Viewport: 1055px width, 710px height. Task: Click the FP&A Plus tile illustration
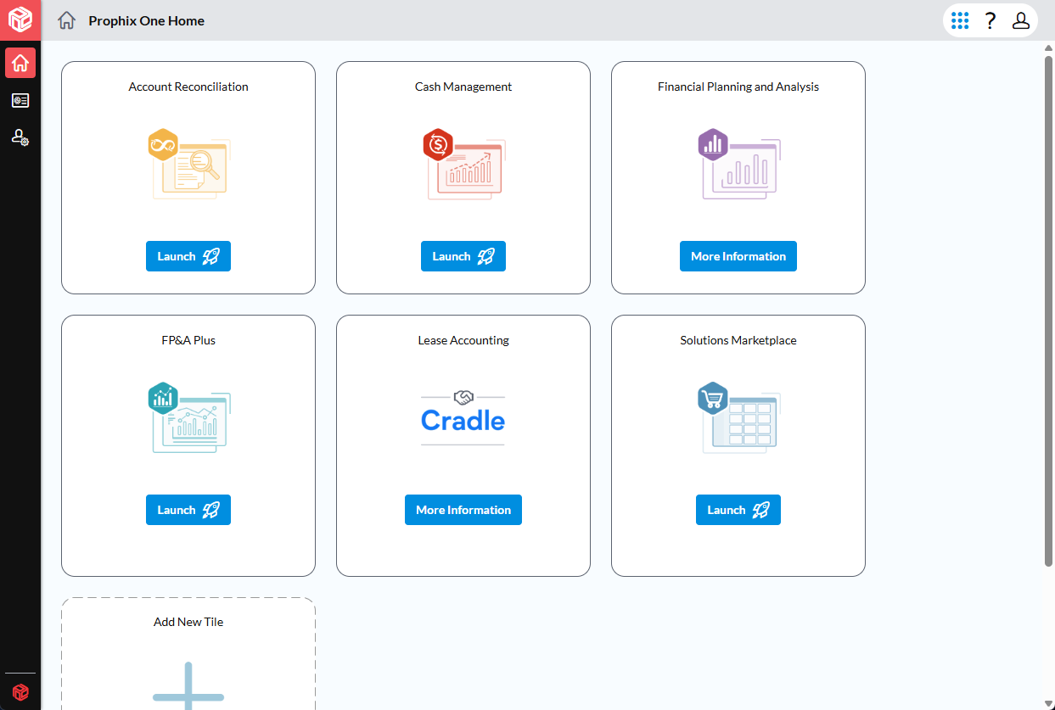[188, 418]
